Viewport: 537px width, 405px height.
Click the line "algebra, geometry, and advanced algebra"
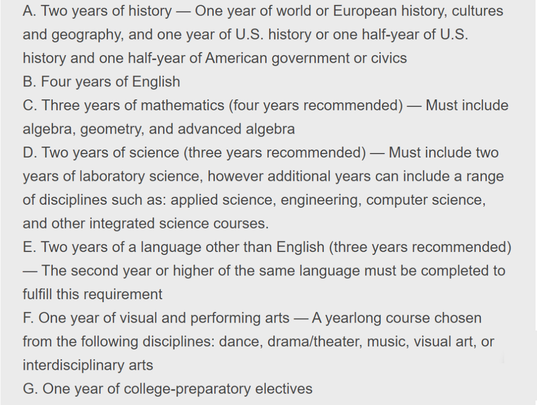[x=159, y=129]
